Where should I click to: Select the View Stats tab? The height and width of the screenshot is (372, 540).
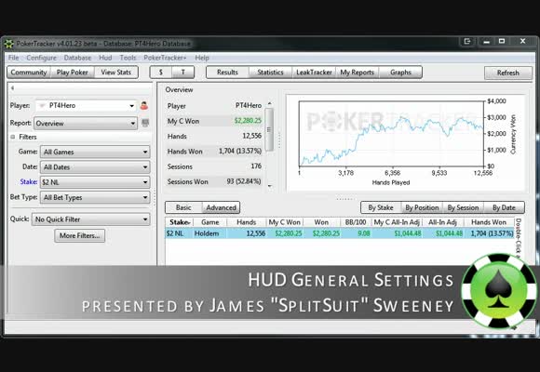point(116,73)
